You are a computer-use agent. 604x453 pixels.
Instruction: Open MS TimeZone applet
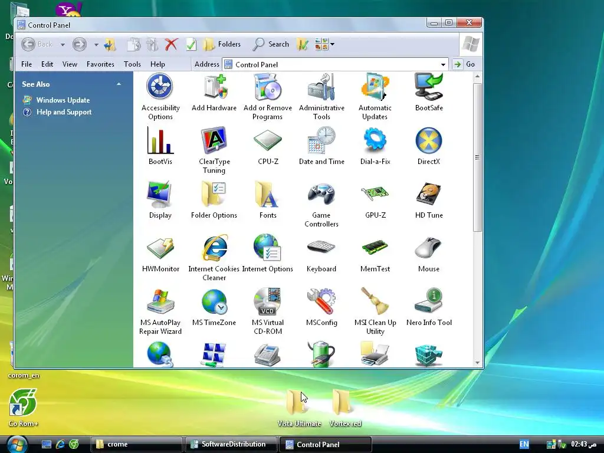(x=214, y=307)
